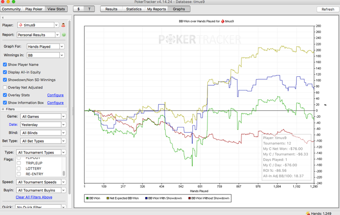
Task: Enable Overlay Net Adjusted
Action: [x=5, y=87]
